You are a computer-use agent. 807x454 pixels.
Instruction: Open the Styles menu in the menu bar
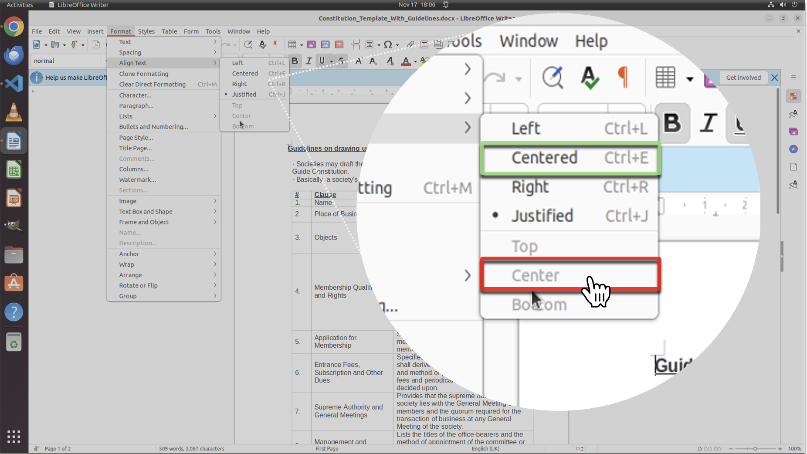click(x=146, y=31)
